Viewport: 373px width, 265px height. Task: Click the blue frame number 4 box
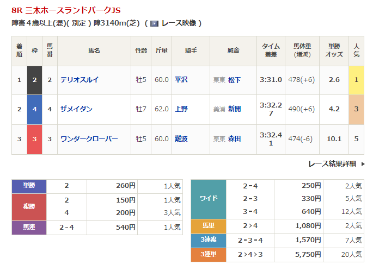click(35, 109)
